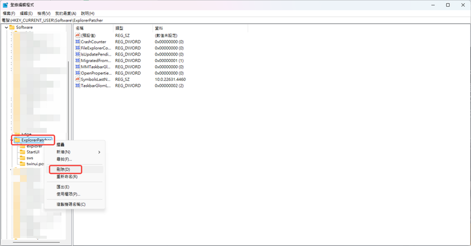Viewport: 471px width, 246px height.
Task: Click the data cell (數值未設定)
Action: coord(166,36)
